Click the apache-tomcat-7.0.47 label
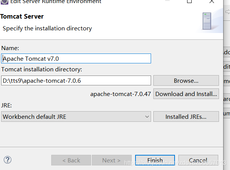 [x=121, y=94]
